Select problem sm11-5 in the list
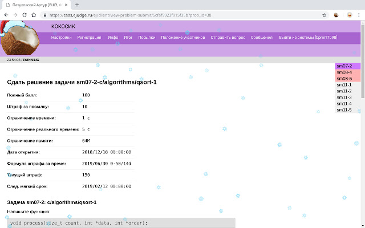This screenshot has width=365, height=228. tap(348, 110)
